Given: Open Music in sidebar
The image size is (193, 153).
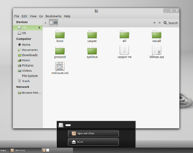Looking at the screenshot, I should [x=28, y=60].
